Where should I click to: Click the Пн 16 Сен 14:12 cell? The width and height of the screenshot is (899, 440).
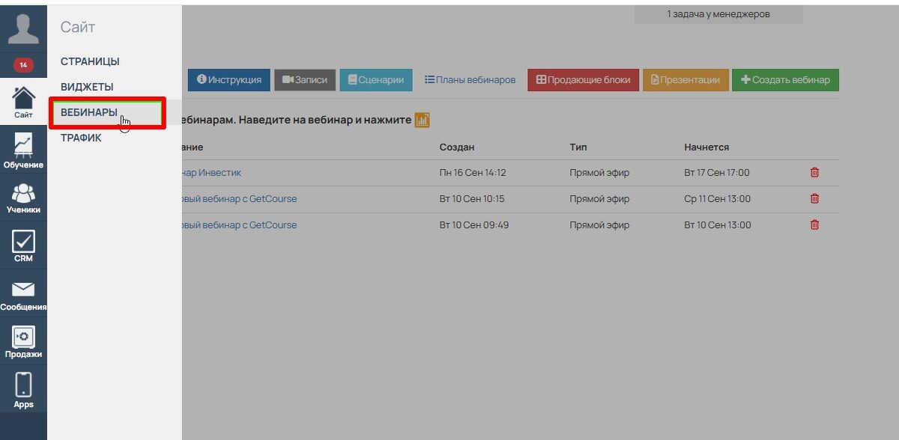click(x=473, y=172)
